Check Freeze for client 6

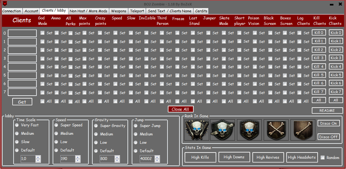coord(178,84)
